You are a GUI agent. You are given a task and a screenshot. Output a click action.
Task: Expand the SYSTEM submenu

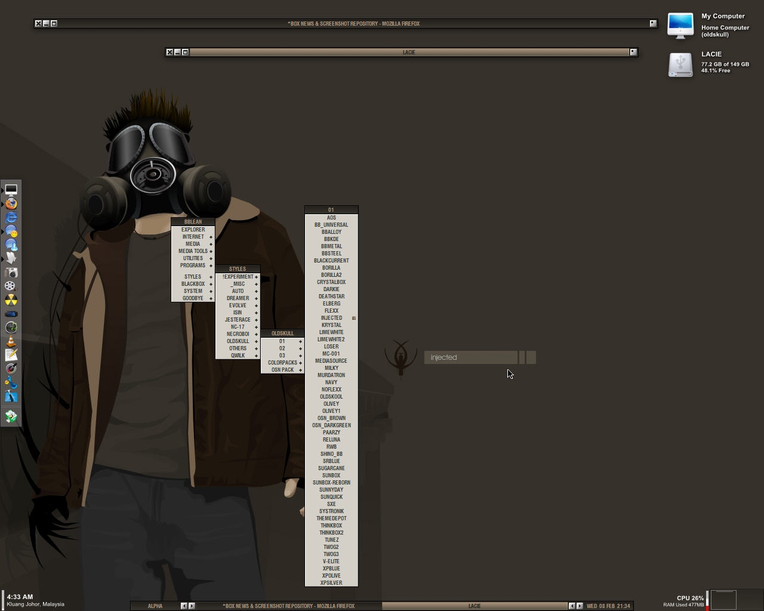tap(193, 291)
